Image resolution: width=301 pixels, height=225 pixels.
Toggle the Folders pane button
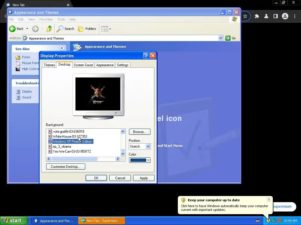point(87,29)
